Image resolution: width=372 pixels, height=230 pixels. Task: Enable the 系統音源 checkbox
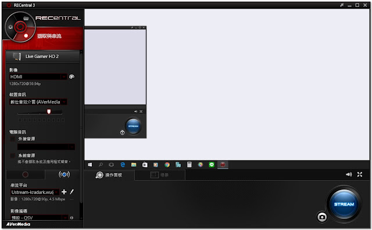[x=13, y=156]
